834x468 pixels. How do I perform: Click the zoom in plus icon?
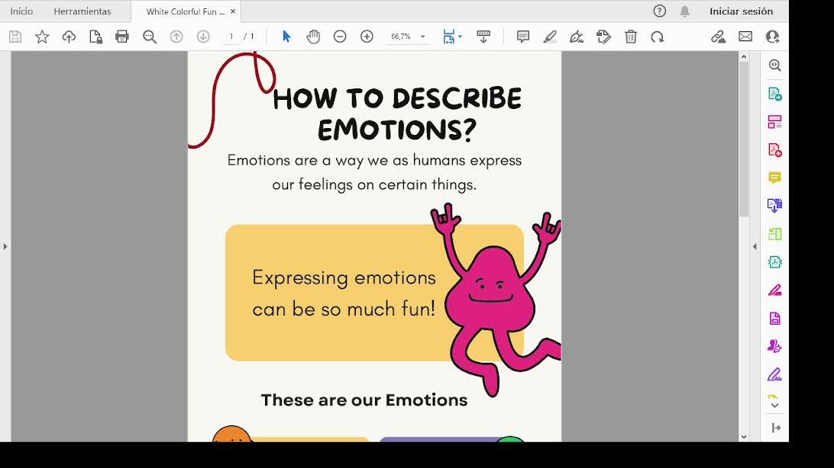click(x=367, y=37)
